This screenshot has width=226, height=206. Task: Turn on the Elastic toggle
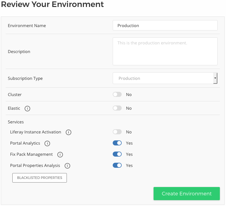tap(117, 108)
